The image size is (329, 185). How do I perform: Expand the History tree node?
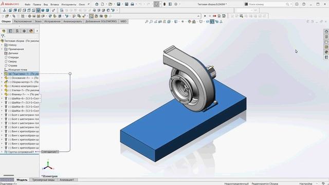click(2, 45)
